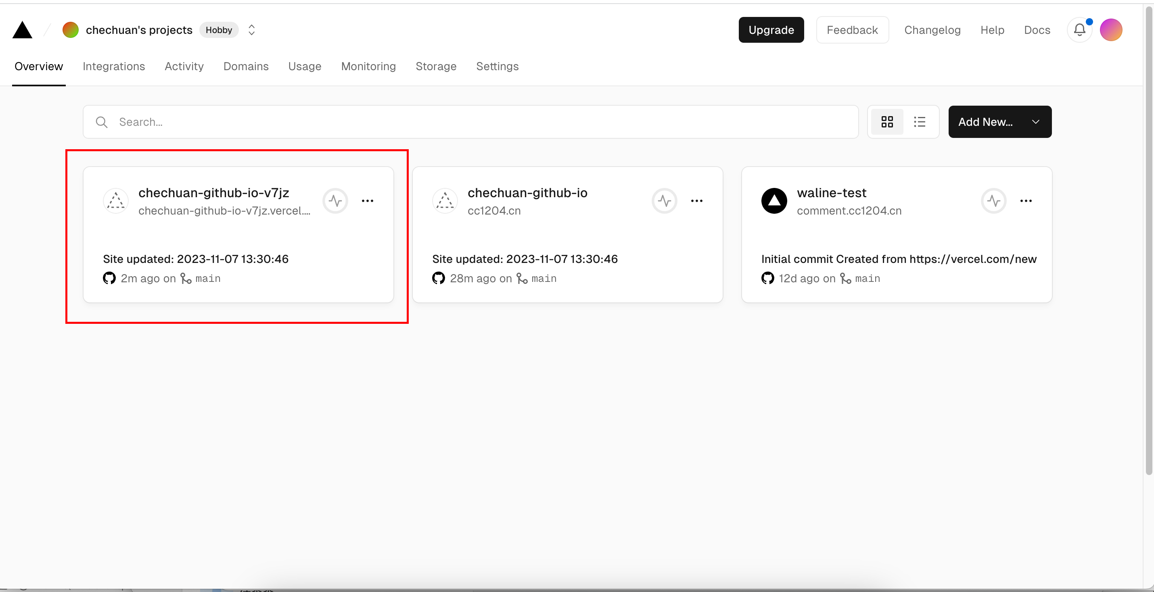This screenshot has width=1154, height=592.
Task: Click GitHub icon on waline-test card
Action: pos(768,278)
